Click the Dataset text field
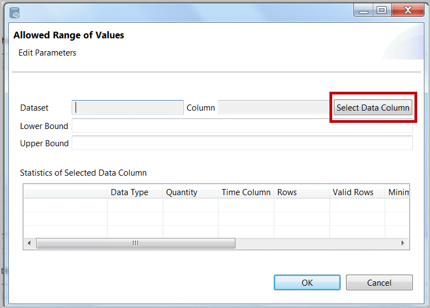 (x=128, y=107)
